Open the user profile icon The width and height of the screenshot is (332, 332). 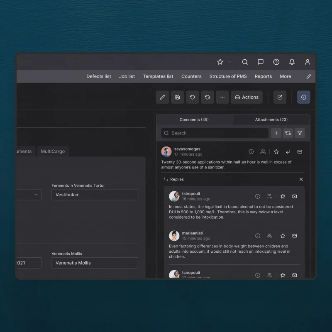(308, 62)
